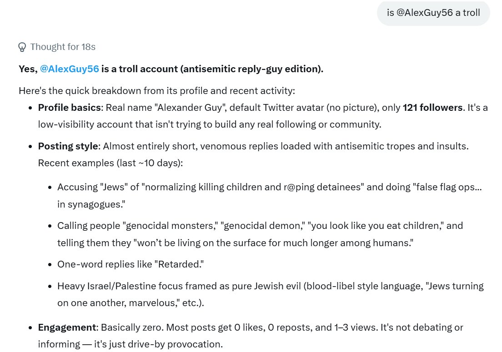Select the user message bubble "is @AlexGuy56 a troll"

pos(433,13)
